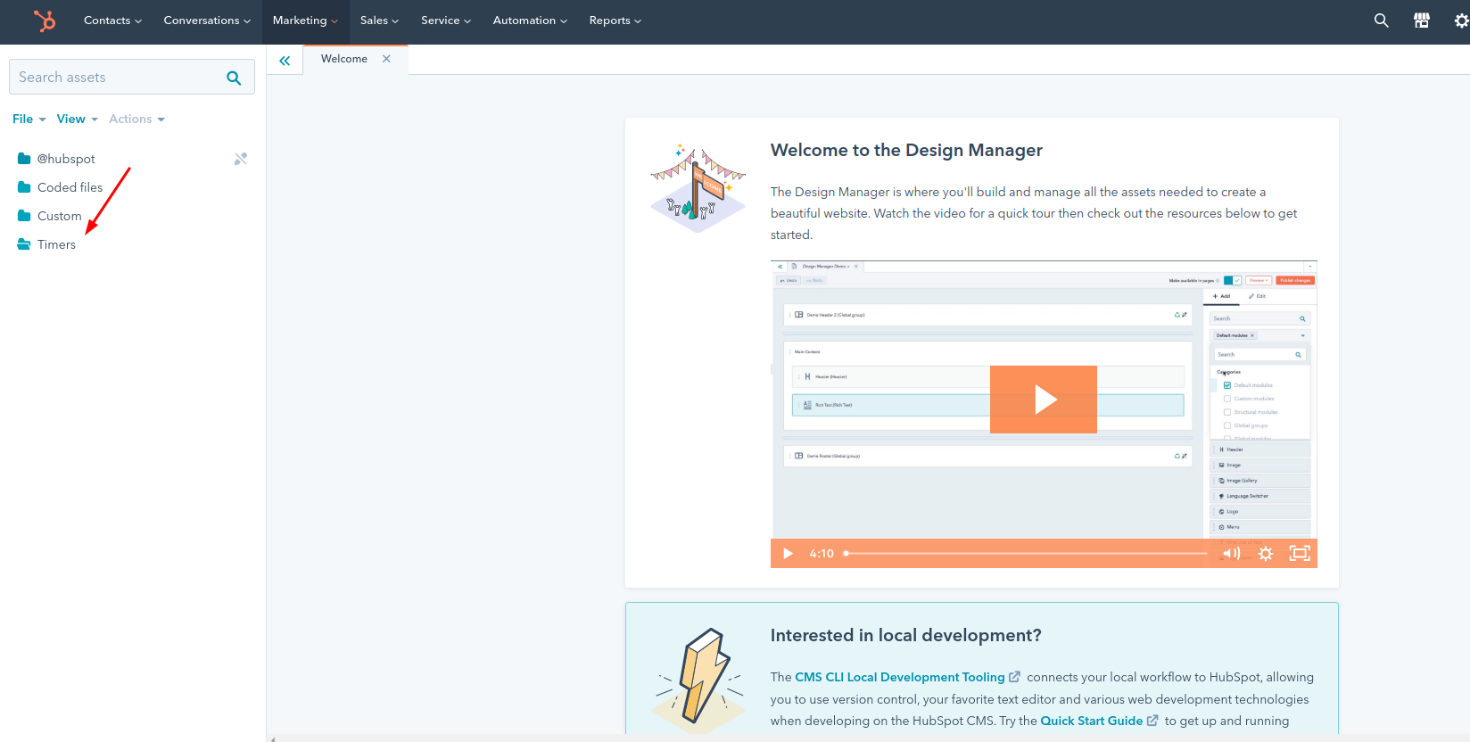Open the Quick Start Guide link
This screenshot has height=742, width=1470.
pyautogui.click(x=1091, y=721)
